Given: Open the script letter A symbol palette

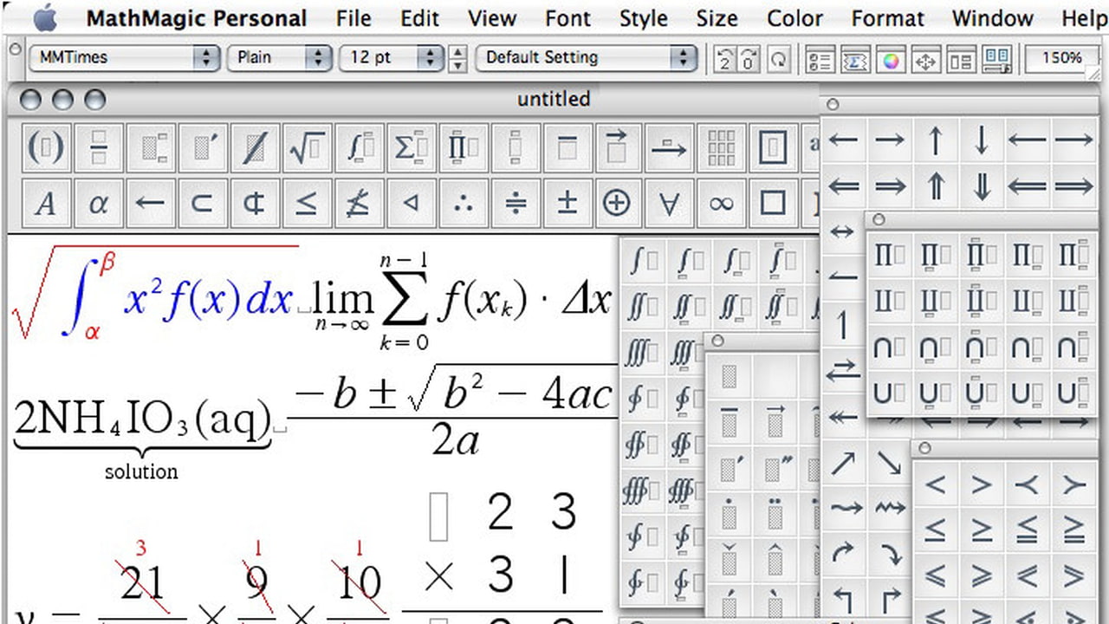Looking at the screenshot, I should coord(46,203).
